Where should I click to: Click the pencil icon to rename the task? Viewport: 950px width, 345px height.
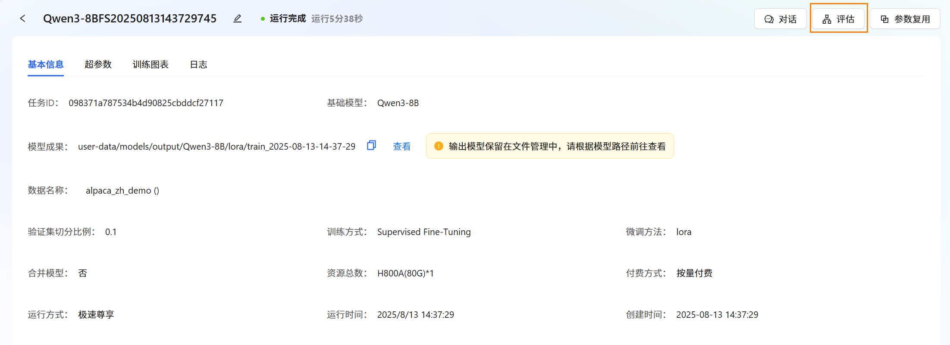click(237, 19)
